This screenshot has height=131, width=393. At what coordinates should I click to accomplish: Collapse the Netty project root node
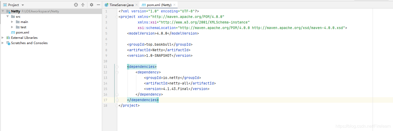tap(3, 11)
